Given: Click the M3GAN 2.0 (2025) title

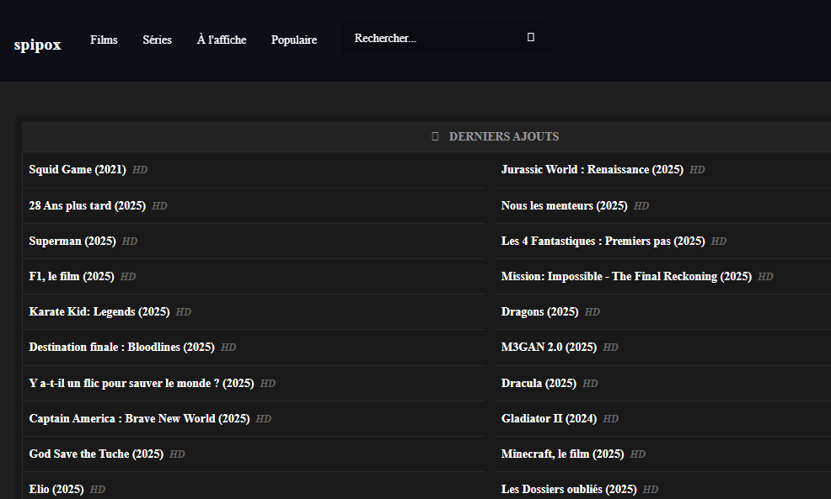Looking at the screenshot, I should (x=549, y=348).
